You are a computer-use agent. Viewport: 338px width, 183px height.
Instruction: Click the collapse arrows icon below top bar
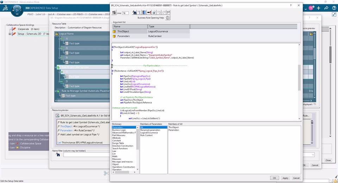point(334,14)
